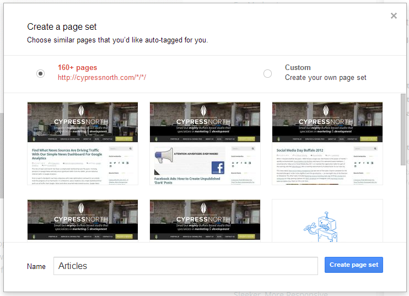
Task: Close the Create a page set dialog
Action: pyautogui.click(x=394, y=16)
